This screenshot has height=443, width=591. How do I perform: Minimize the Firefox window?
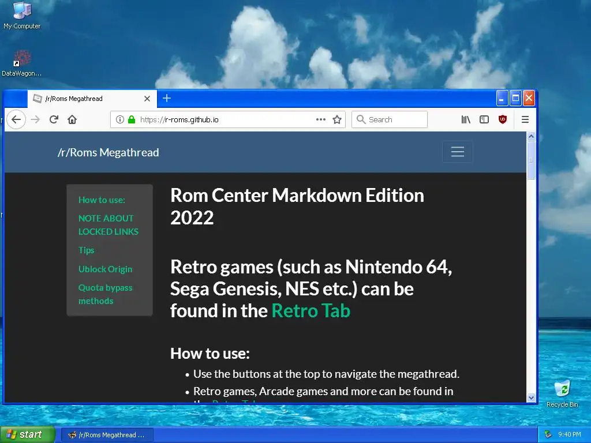pyautogui.click(x=502, y=98)
